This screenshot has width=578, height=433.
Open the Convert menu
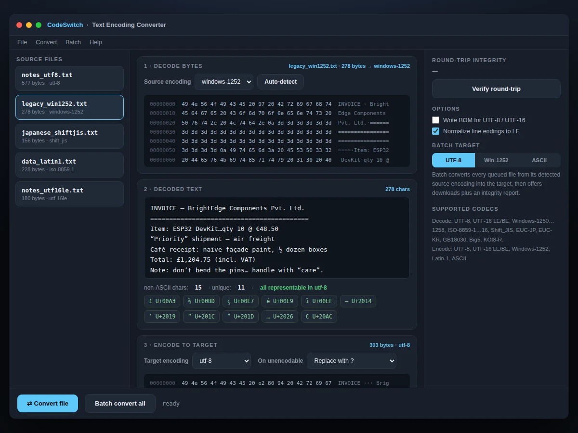[x=46, y=42]
